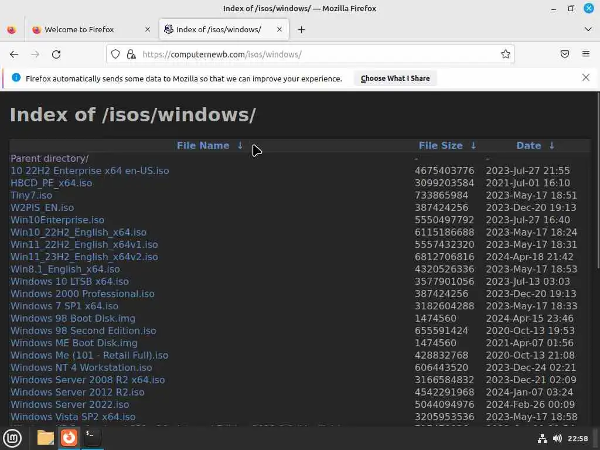
Task: Download Windows Me (101 - Retail Full).iso
Action: tap(90, 355)
